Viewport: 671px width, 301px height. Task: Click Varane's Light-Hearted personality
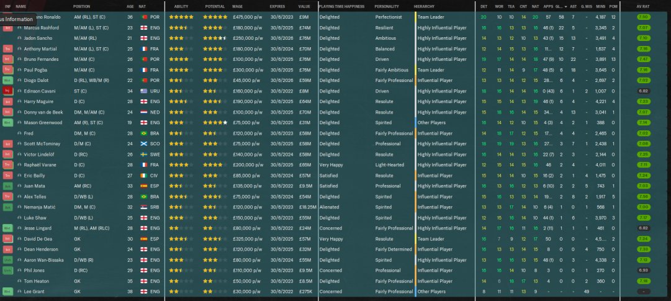click(x=389, y=165)
